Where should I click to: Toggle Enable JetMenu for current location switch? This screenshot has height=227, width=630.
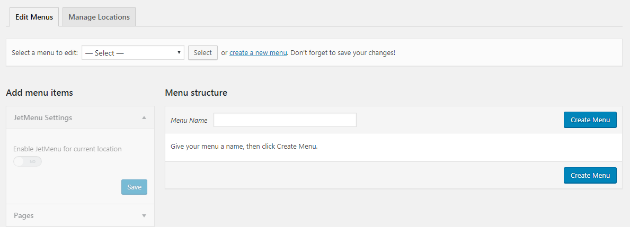pyautogui.click(x=28, y=161)
